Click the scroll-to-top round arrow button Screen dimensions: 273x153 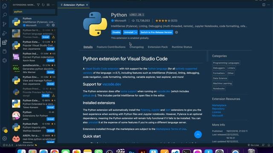(x=198, y=134)
